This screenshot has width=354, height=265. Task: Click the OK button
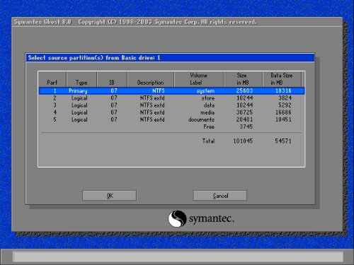pos(109,196)
